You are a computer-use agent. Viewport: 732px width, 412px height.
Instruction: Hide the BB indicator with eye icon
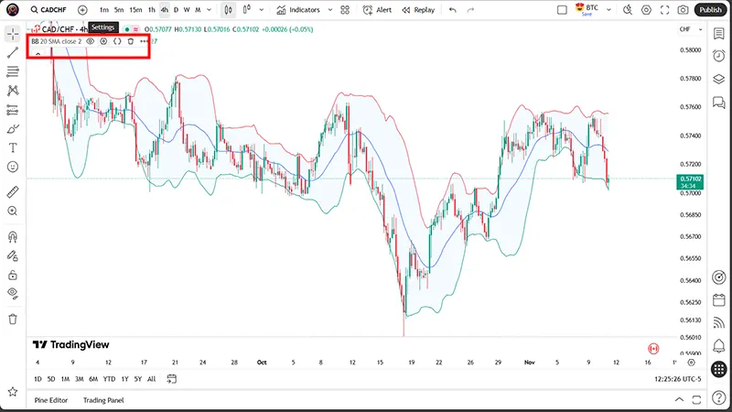(90, 41)
